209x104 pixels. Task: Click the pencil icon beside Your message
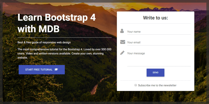tap(122, 53)
